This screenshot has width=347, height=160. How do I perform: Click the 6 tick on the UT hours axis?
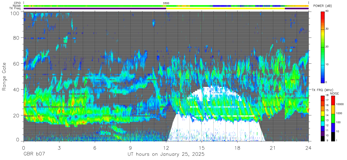click(95, 148)
